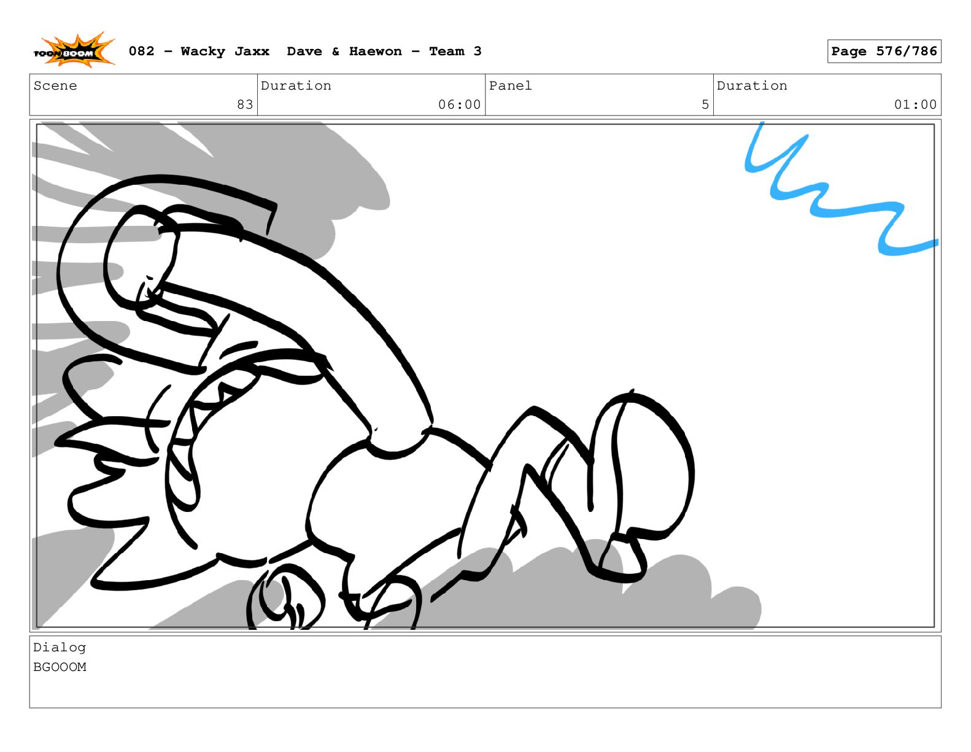This screenshot has width=971, height=752.
Task: Select the first Duration column label
Action: [296, 86]
